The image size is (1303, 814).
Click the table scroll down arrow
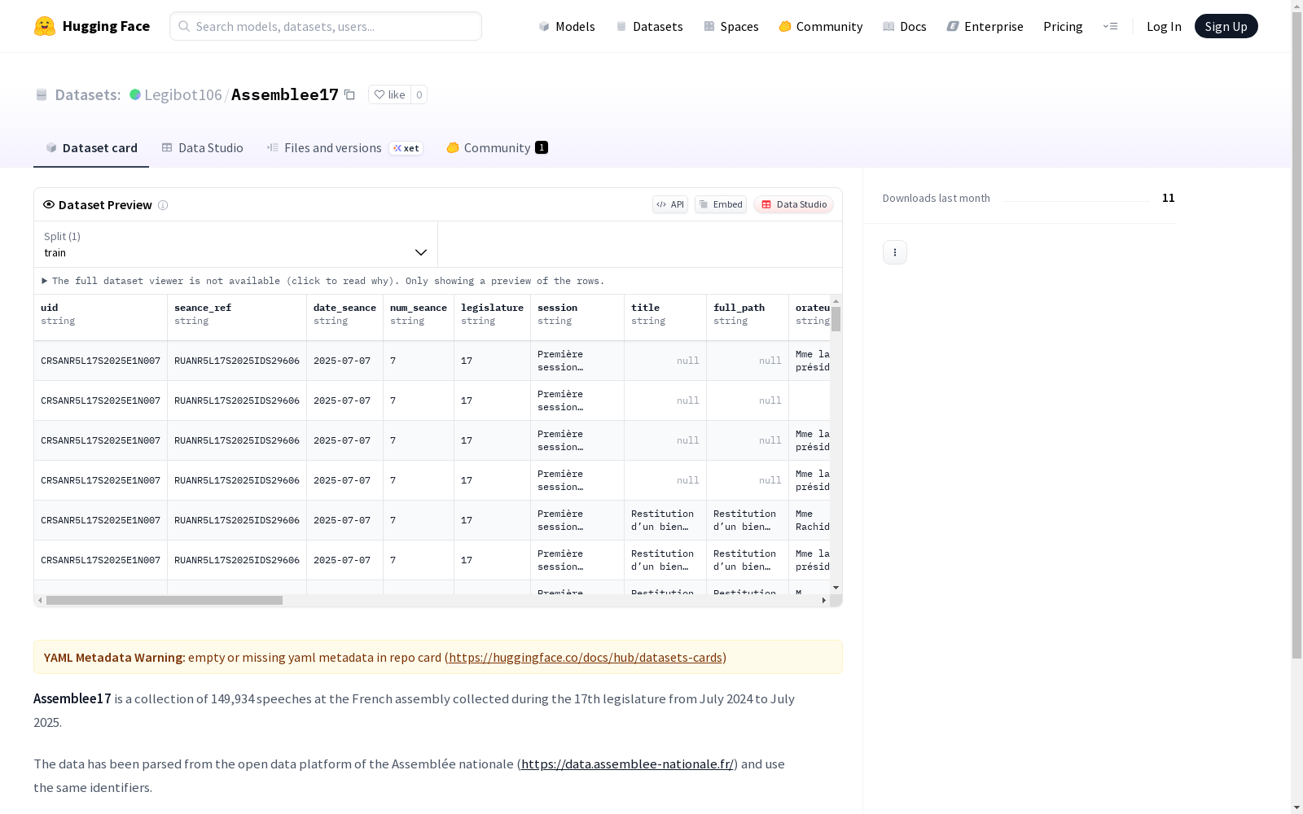(836, 588)
